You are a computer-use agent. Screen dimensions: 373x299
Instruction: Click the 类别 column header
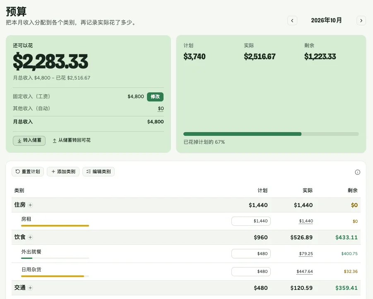(19, 190)
